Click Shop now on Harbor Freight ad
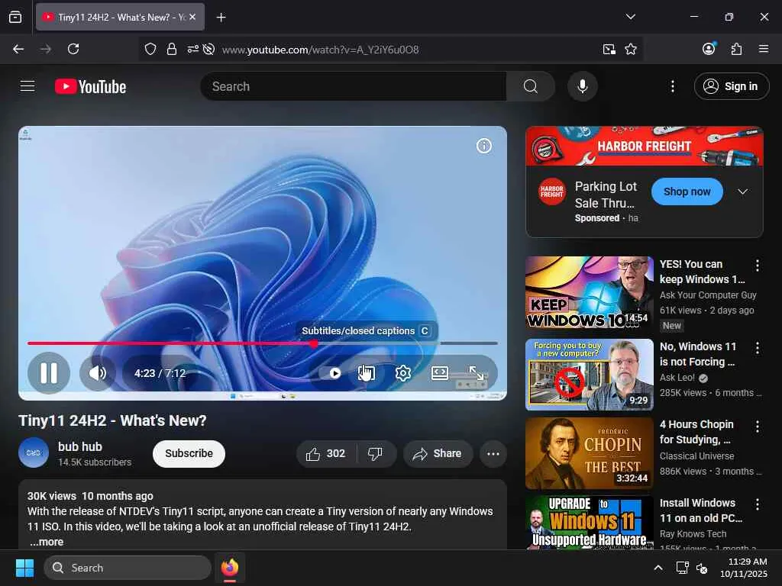The width and height of the screenshot is (782, 586). click(x=687, y=192)
